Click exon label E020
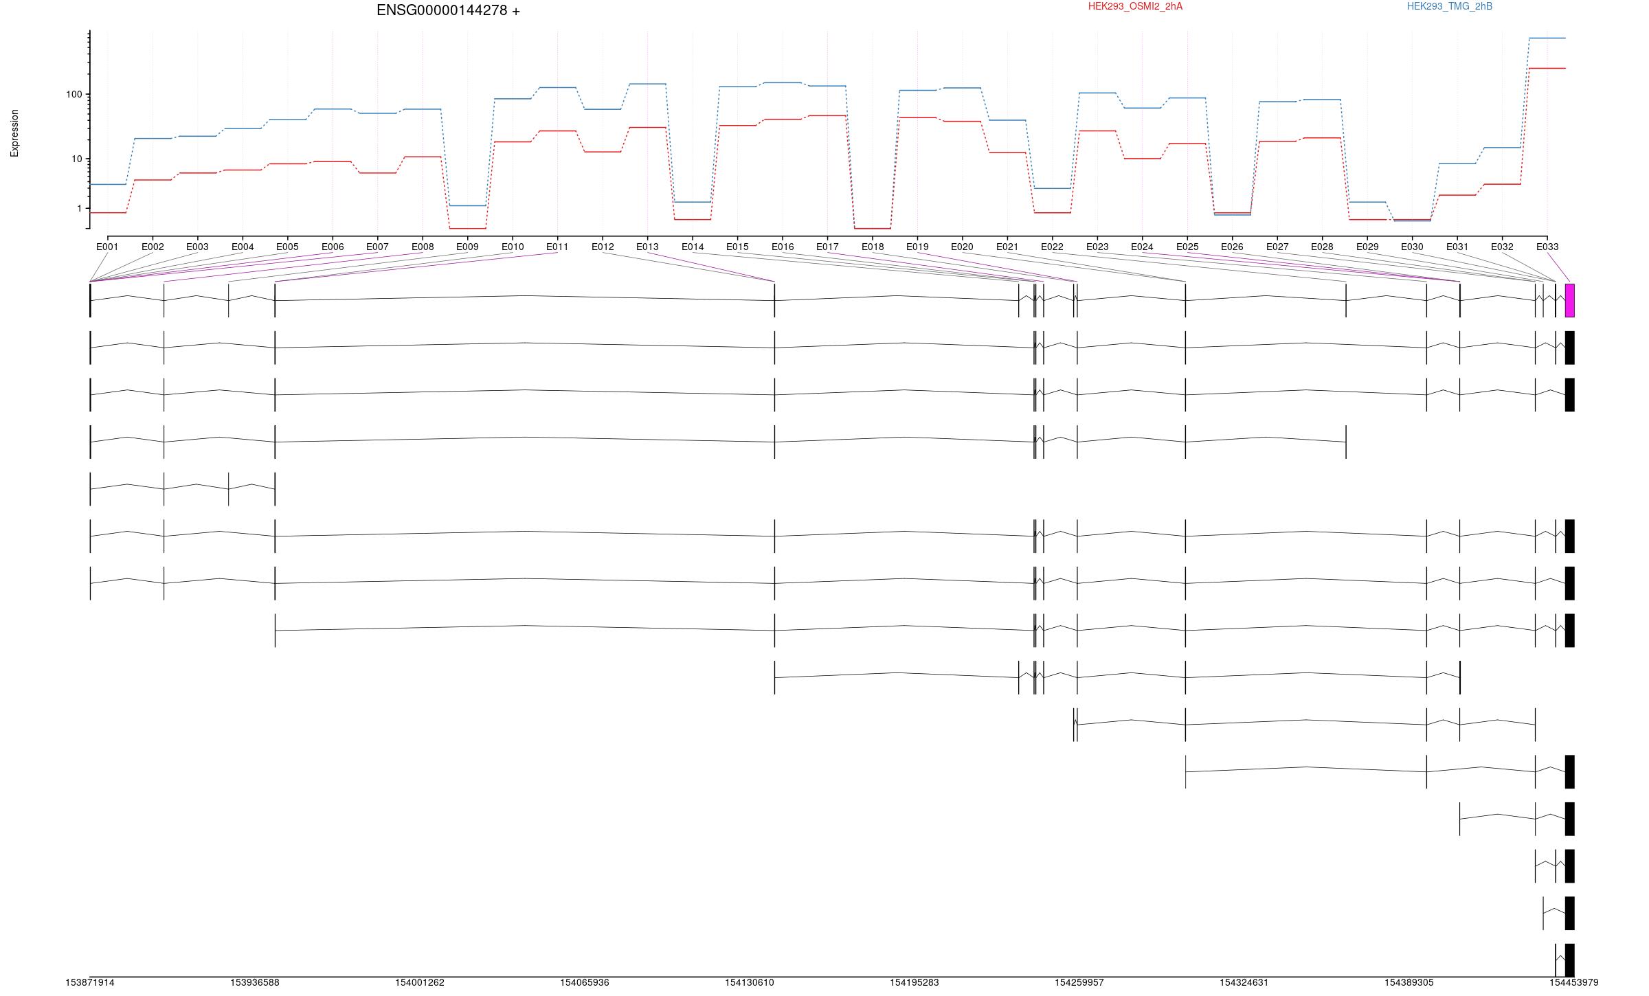Image resolution: width=1649 pixels, height=996 pixels. pos(962,247)
